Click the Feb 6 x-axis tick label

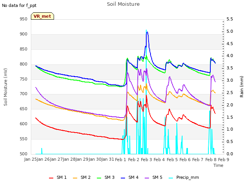coord(185,160)
